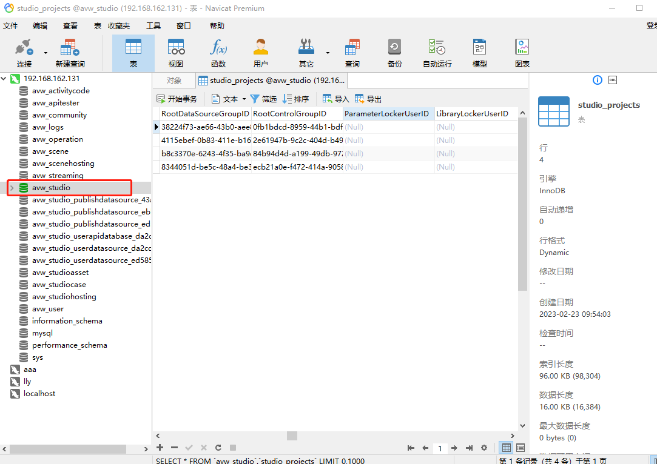Delete record with minus button
This screenshot has width=657, height=464.
point(174,448)
